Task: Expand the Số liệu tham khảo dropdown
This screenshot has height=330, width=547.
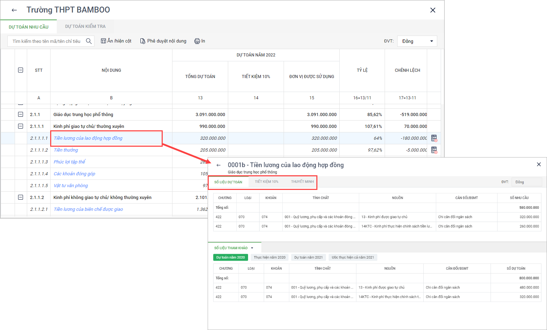Action: [252, 248]
